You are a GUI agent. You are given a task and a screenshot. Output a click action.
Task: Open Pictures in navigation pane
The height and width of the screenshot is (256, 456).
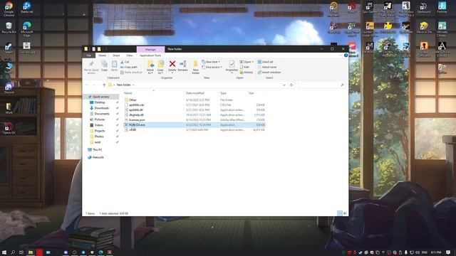100,119
